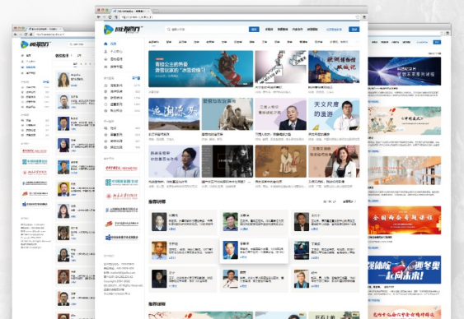Click the blue login button at top right
Viewport: 464px width, 319px height.
(x=354, y=30)
